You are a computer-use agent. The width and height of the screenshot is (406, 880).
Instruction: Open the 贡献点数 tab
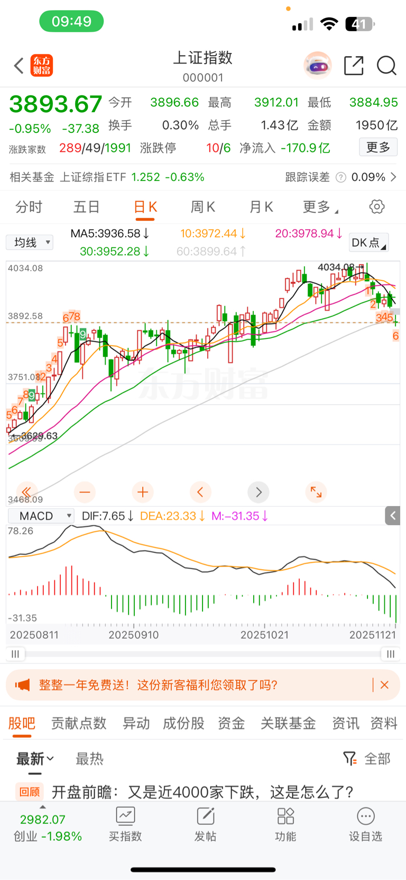[x=79, y=723]
